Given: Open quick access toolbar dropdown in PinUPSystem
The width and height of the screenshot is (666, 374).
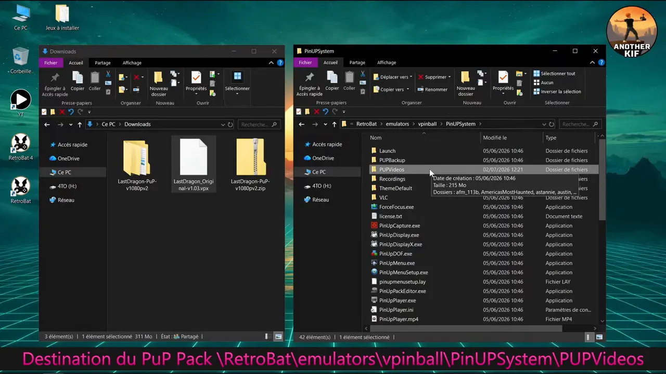Looking at the screenshot, I should [x=343, y=112].
